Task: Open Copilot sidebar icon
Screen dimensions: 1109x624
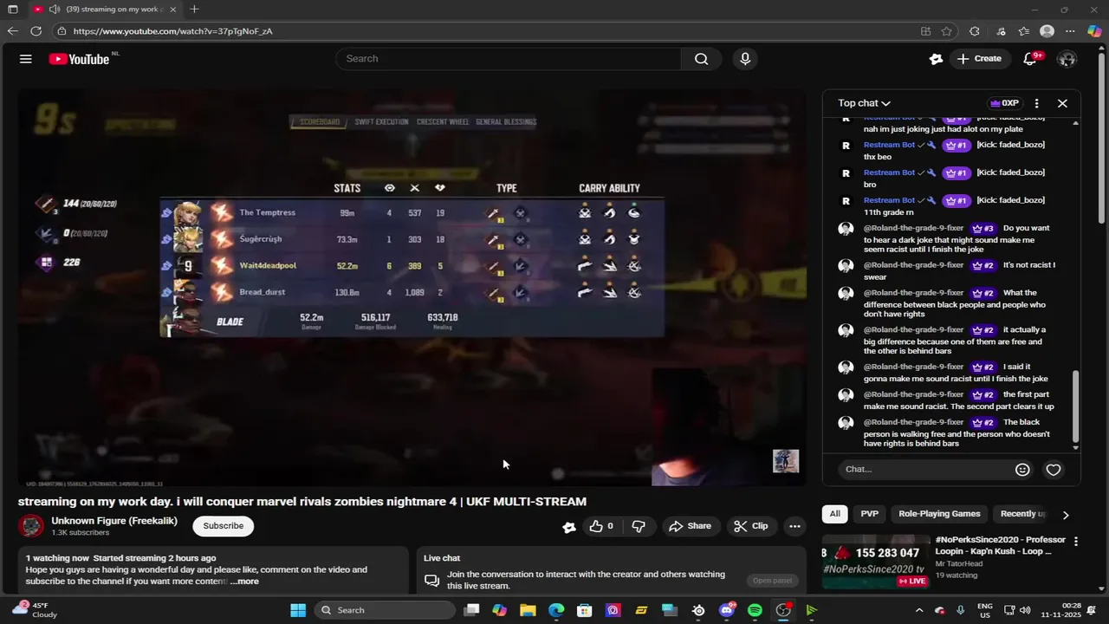Action: point(1094,31)
